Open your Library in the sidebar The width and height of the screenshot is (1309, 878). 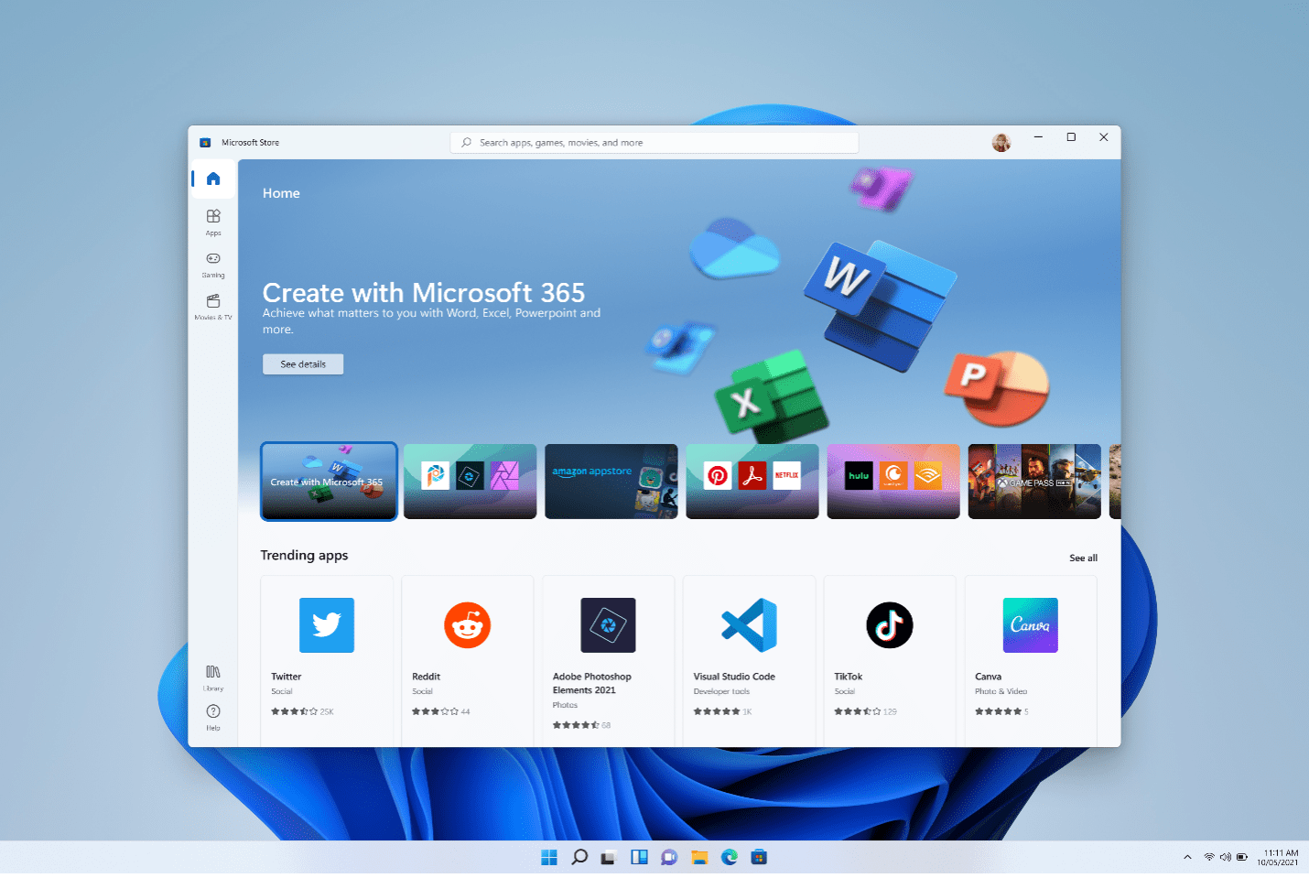click(x=212, y=677)
